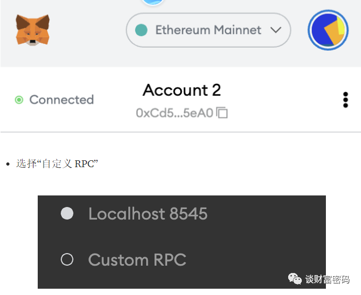Click the 谈财富密码 watermark text

(327, 279)
